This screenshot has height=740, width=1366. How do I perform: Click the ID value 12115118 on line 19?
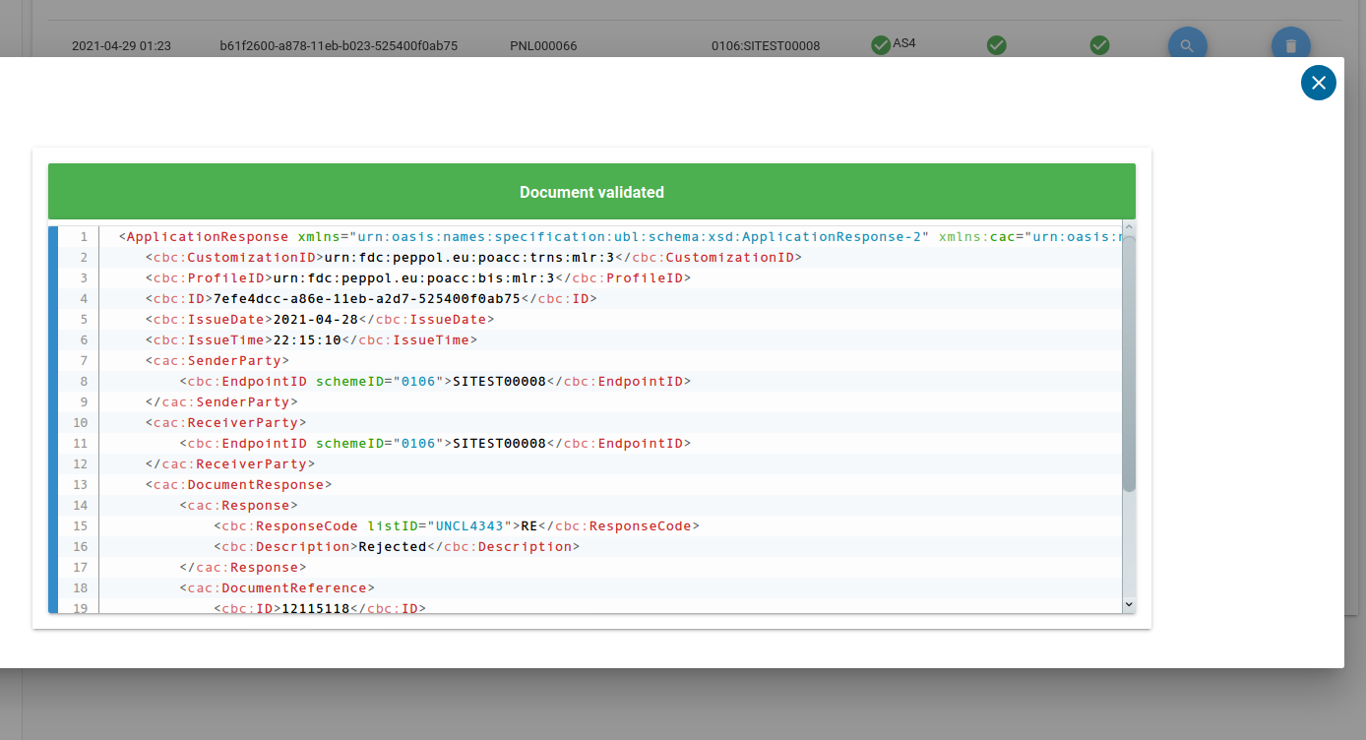click(x=315, y=609)
